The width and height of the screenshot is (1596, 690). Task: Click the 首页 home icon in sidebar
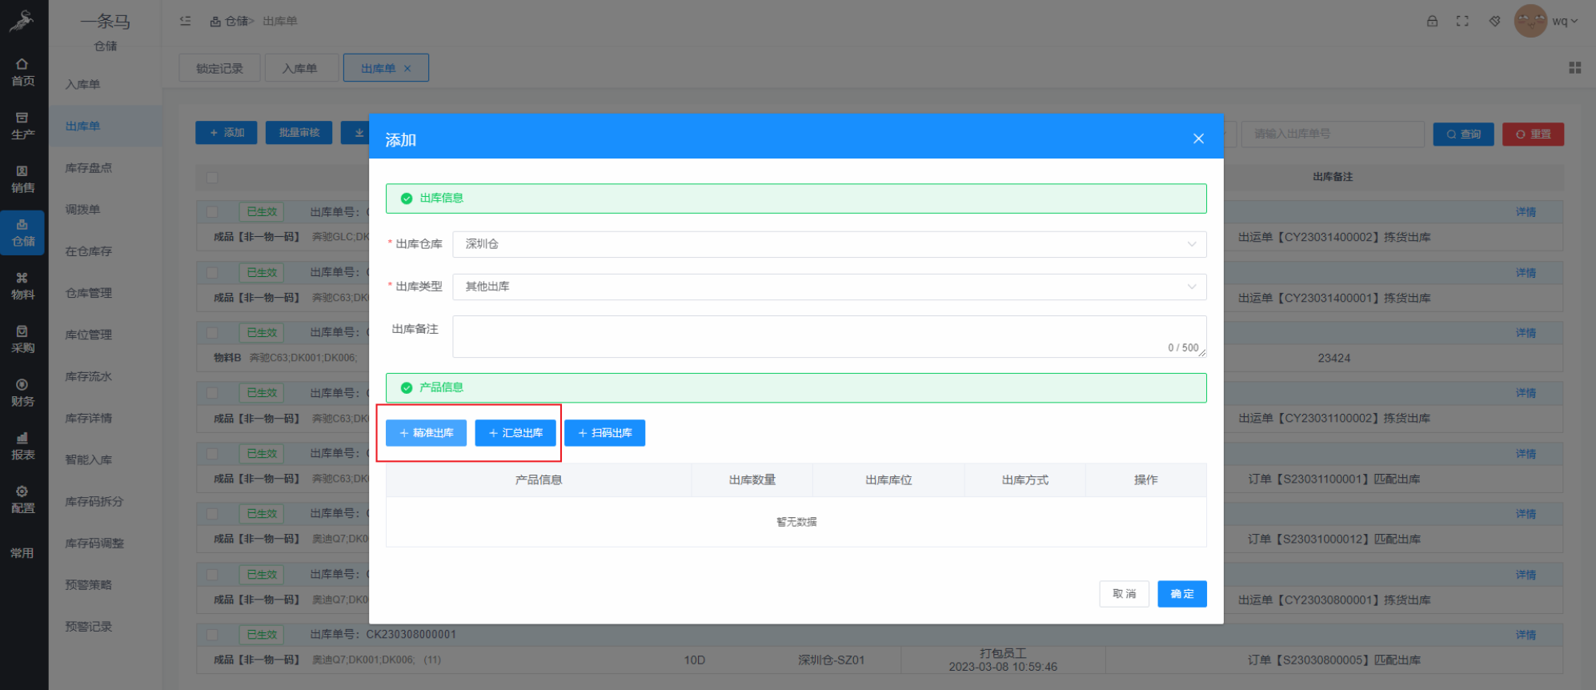pos(22,72)
